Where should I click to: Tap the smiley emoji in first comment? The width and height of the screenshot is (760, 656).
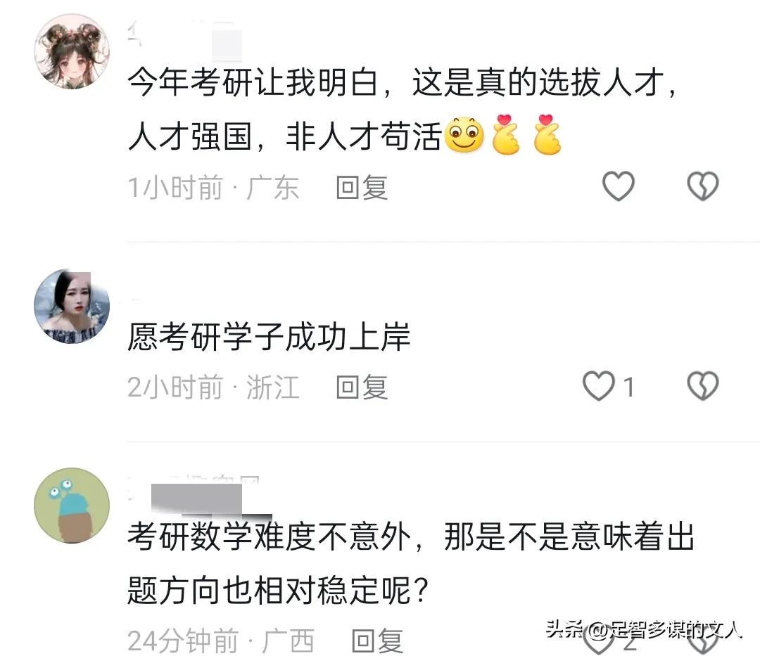[464, 135]
